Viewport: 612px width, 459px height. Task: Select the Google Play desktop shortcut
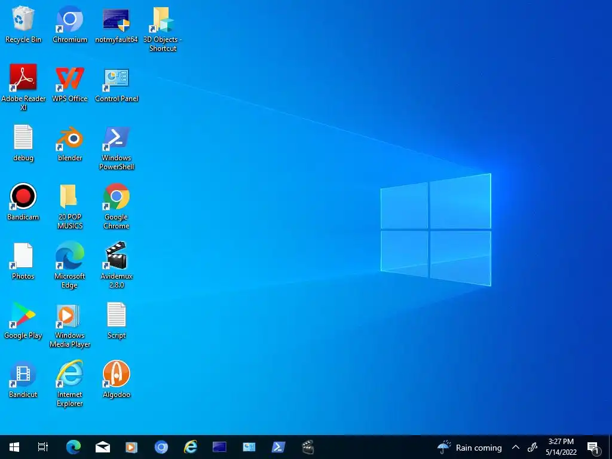pos(23,320)
